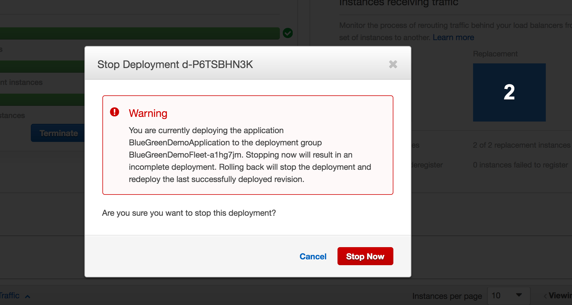Click '0 instances failed to register' text

tap(520, 165)
